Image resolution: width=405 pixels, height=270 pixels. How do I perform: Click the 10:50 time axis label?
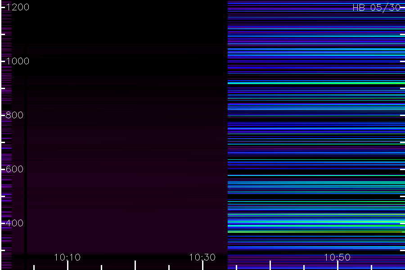tap(337, 257)
